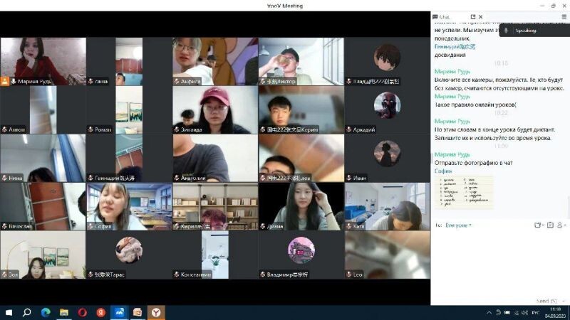The image size is (570, 320).
Task: Select Диана's video tile
Action: pos(301,206)
